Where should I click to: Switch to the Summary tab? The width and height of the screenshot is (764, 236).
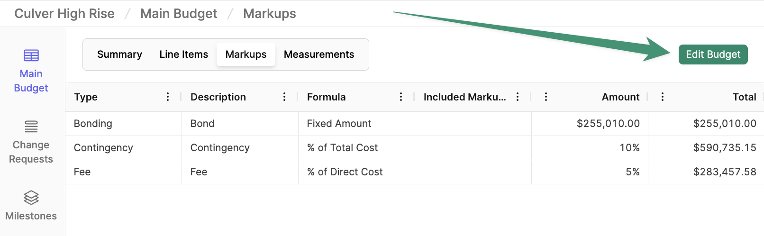click(119, 54)
